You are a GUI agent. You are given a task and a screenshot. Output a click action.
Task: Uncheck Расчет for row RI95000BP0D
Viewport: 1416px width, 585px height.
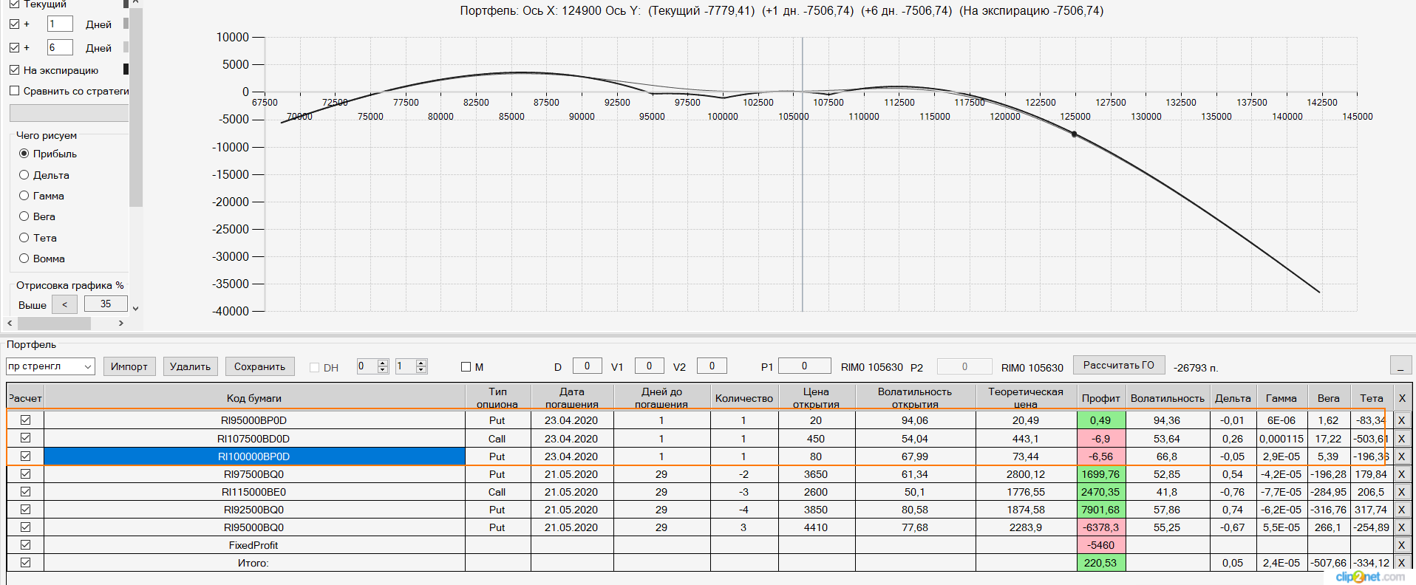[x=25, y=420]
